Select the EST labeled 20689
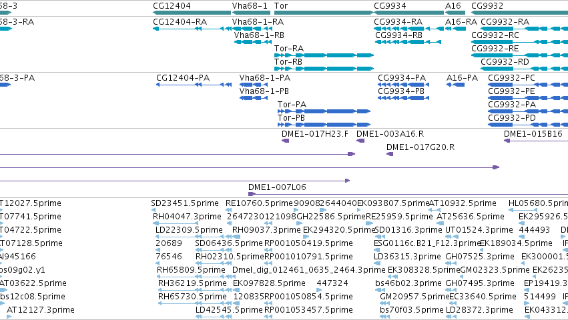The height and width of the screenshot is (320, 568). tap(169, 243)
